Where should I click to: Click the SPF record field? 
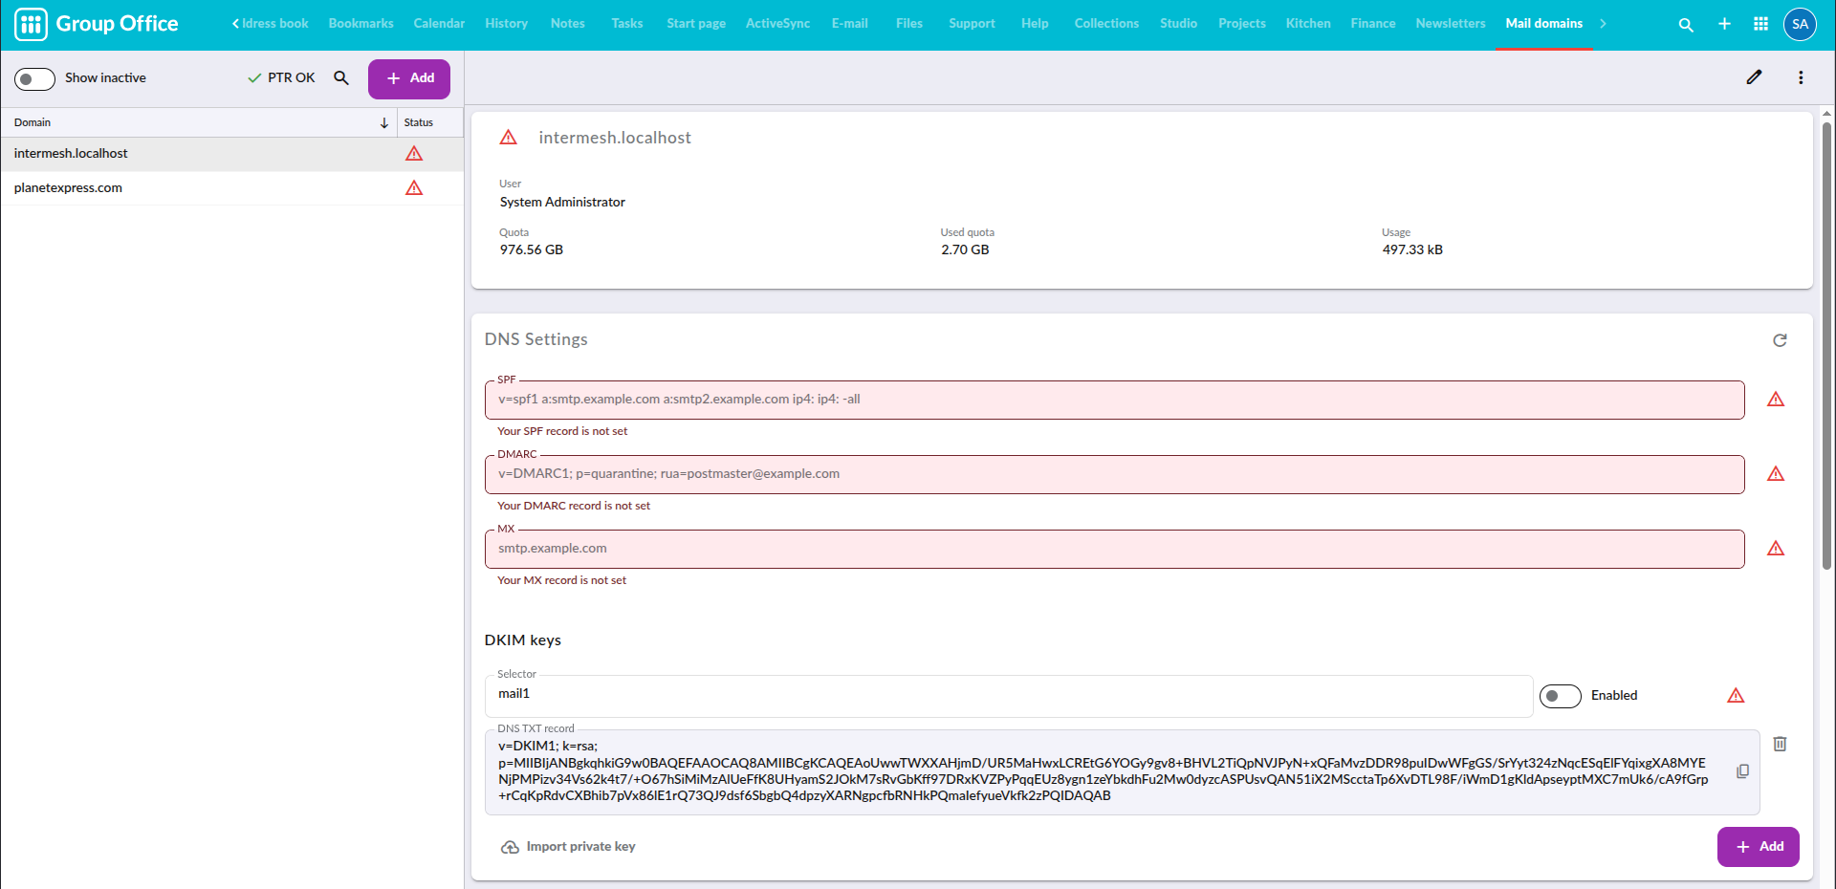(x=1114, y=400)
